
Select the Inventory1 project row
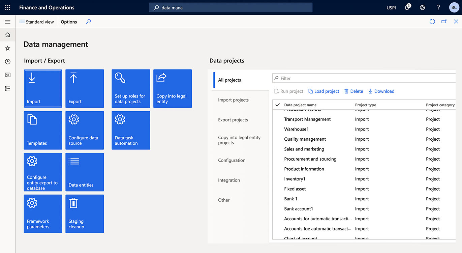click(x=364, y=179)
